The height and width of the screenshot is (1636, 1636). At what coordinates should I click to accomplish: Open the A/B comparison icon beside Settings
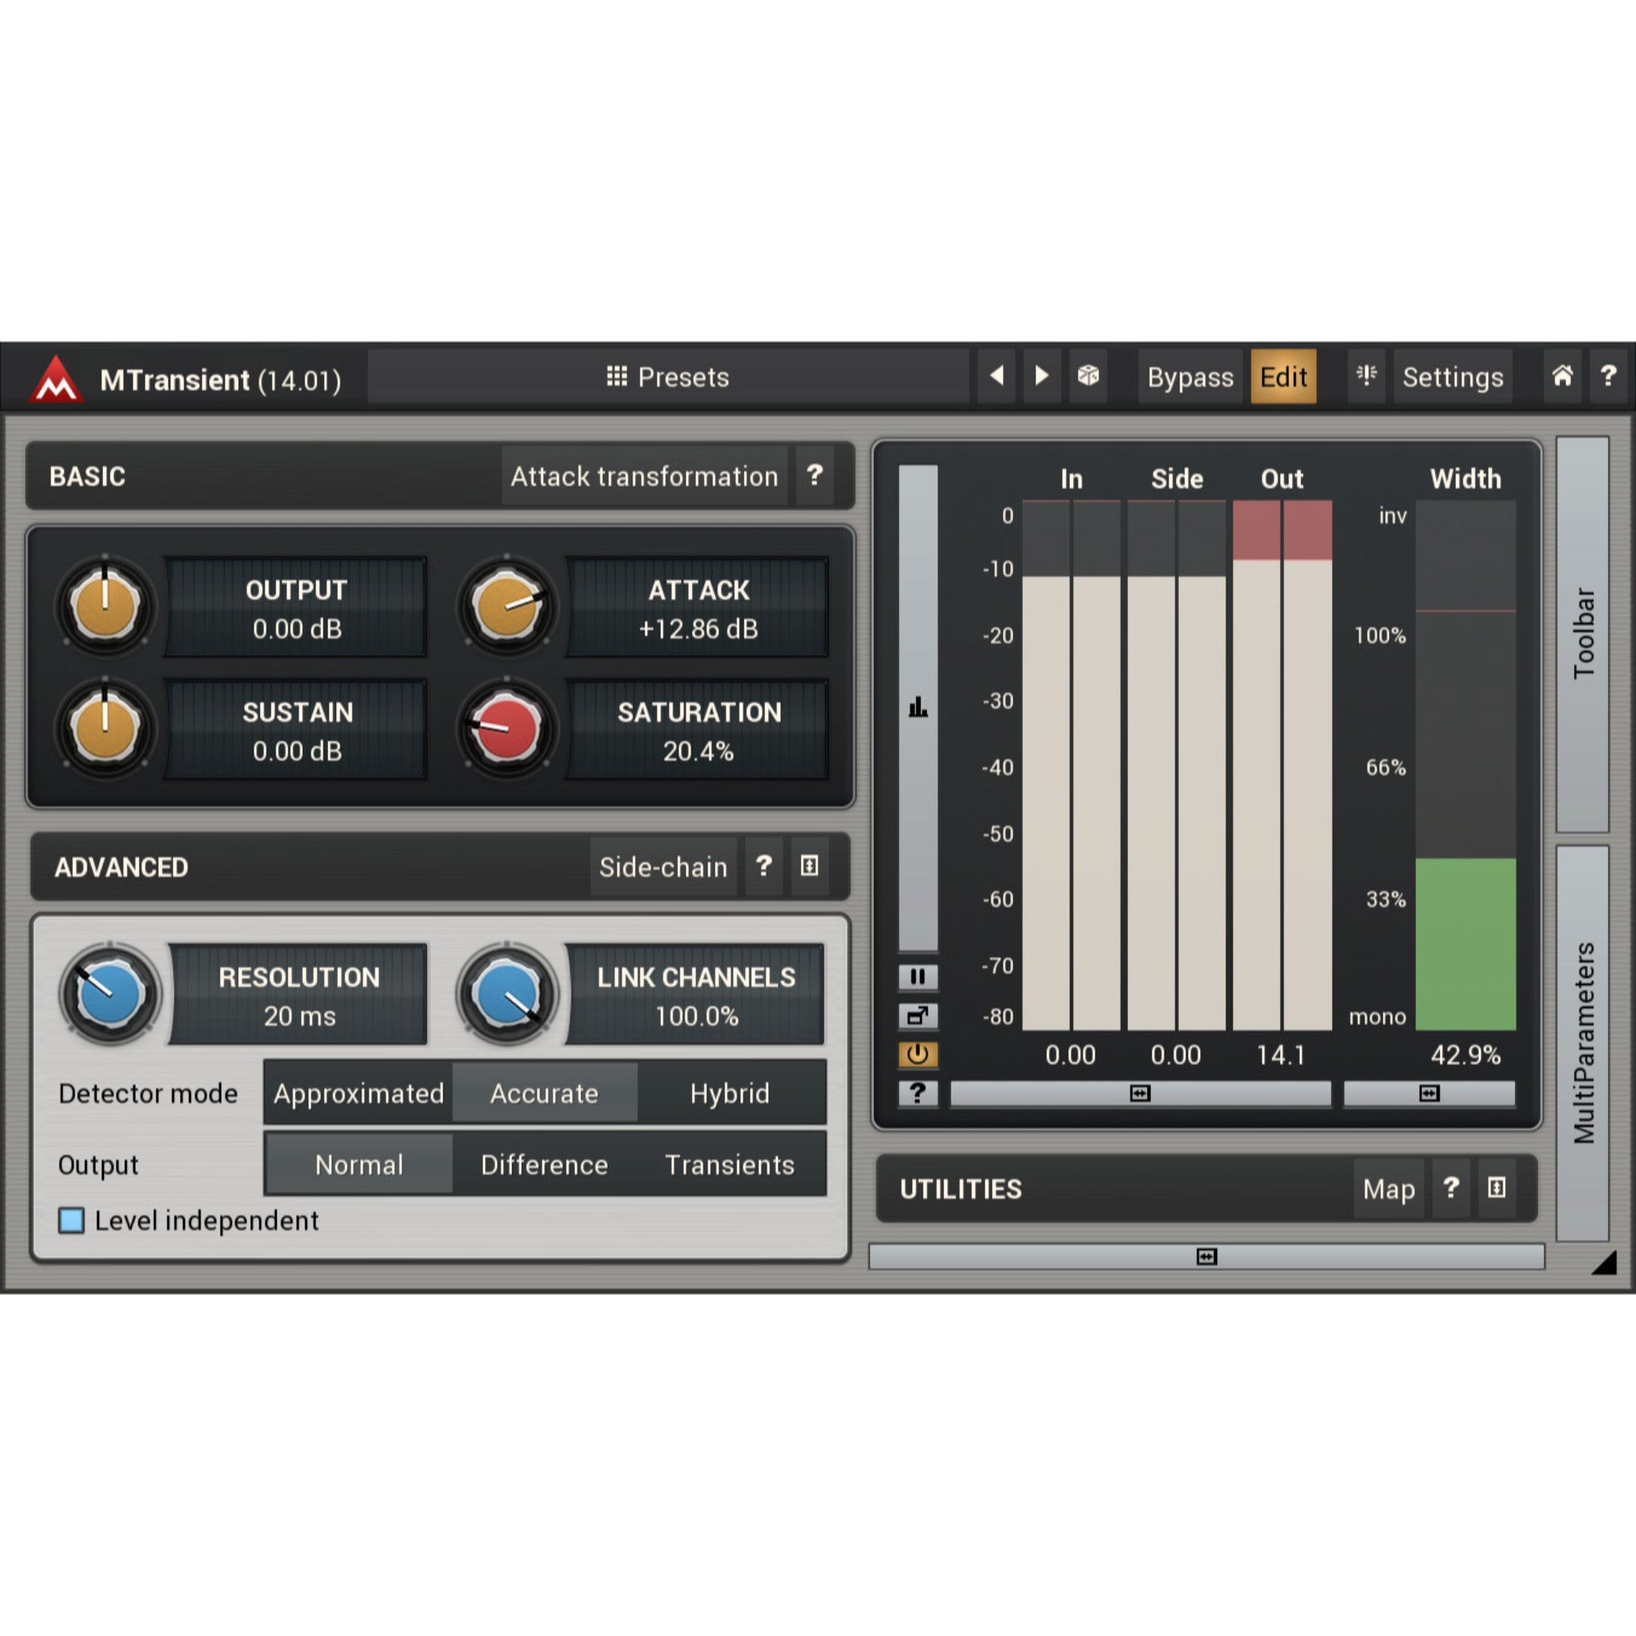[x=1366, y=376]
